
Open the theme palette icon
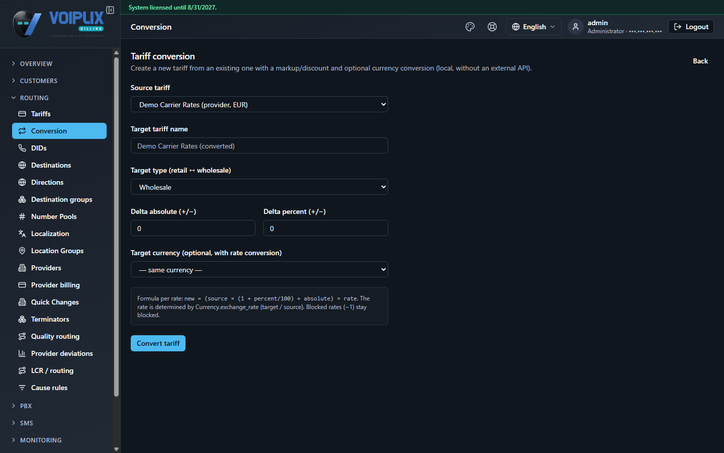tap(470, 27)
